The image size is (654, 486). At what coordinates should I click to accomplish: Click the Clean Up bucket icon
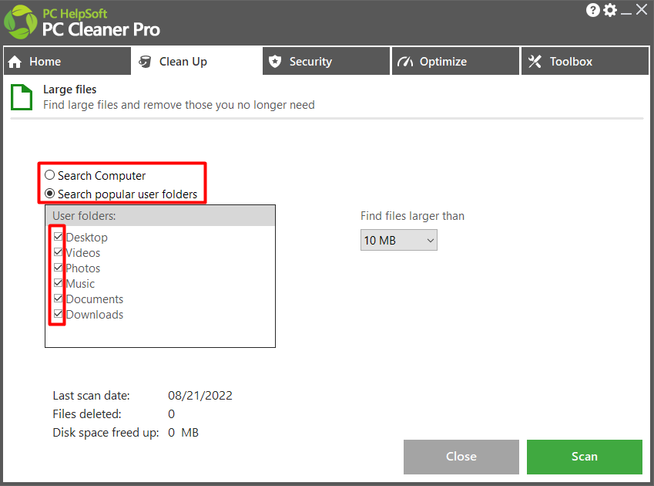(x=145, y=62)
